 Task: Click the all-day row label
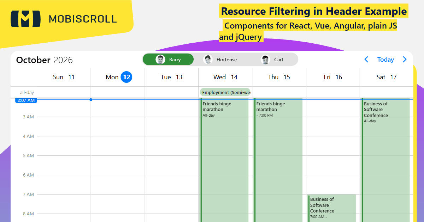click(27, 93)
